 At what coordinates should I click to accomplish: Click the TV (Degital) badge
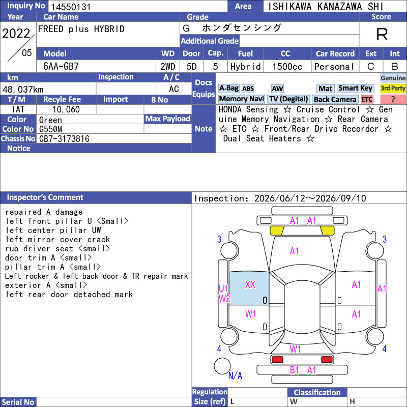(288, 99)
